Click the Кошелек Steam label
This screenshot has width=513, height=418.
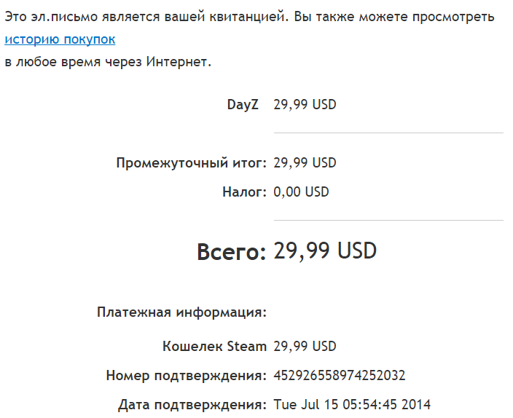point(215,347)
